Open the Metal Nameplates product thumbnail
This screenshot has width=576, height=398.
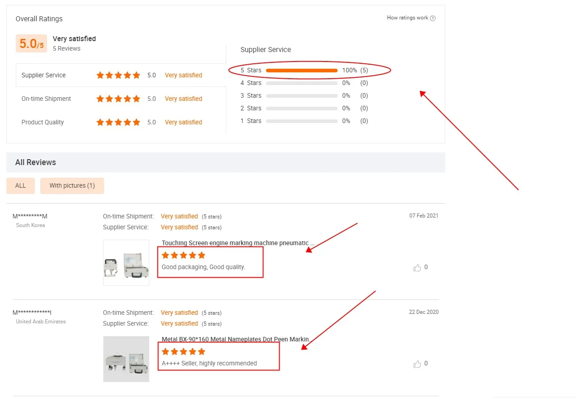tap(126, 359)
